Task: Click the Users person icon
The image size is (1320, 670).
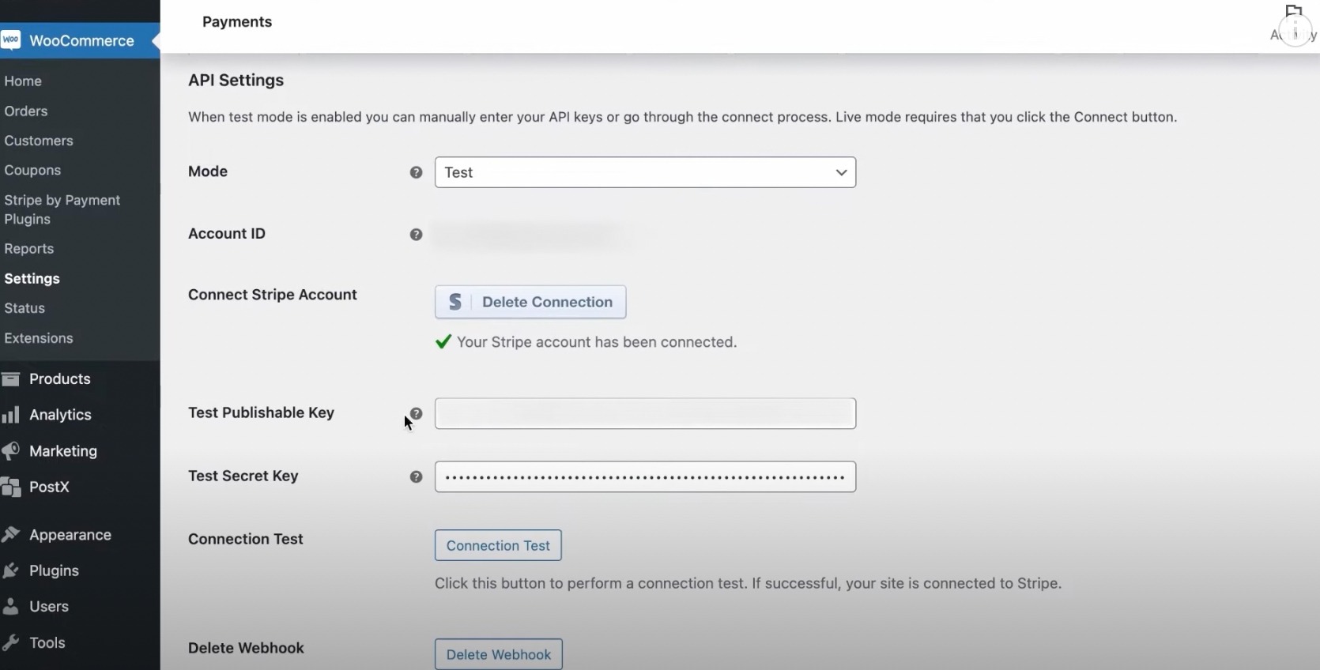Action: (x=10, y=607)
